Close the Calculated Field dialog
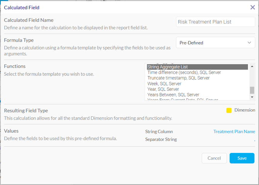The height and width of the screenshot is (185, 259). pyautogui.click(x=253, y=7)
